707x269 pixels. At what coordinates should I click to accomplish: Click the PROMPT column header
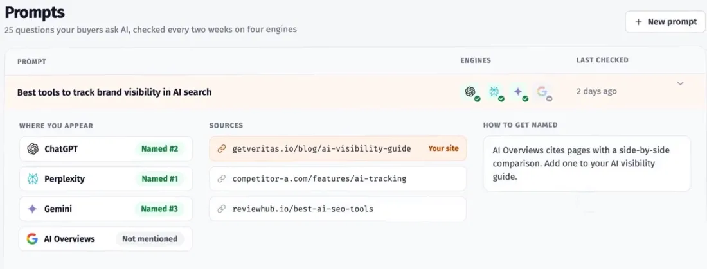point(31,61)
